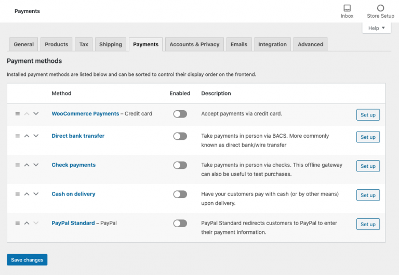Move PayPal Standard down arrow
Image resolution: width=399 pixels, height=275 pixels.
(36, 223)
